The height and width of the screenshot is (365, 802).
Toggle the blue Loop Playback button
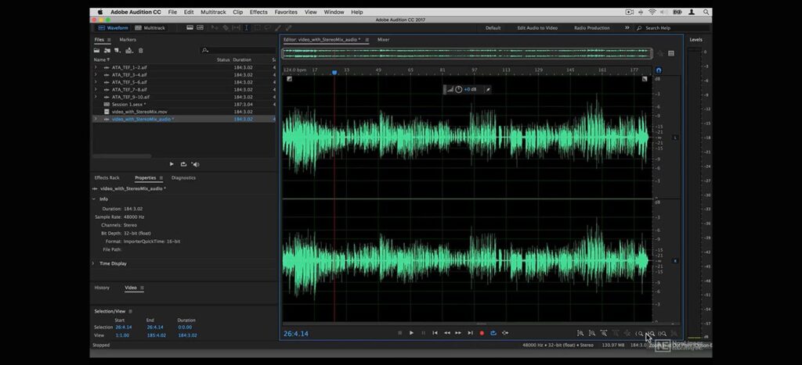pyautogui.click(x=493, y=333)
